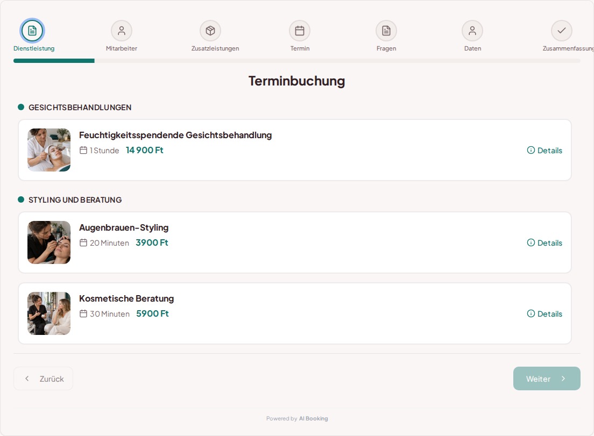Viewport: 594px width, 436px height.
Task: Select the Kosmetische Beratung thumbnail image
Action: pos(49,313)
